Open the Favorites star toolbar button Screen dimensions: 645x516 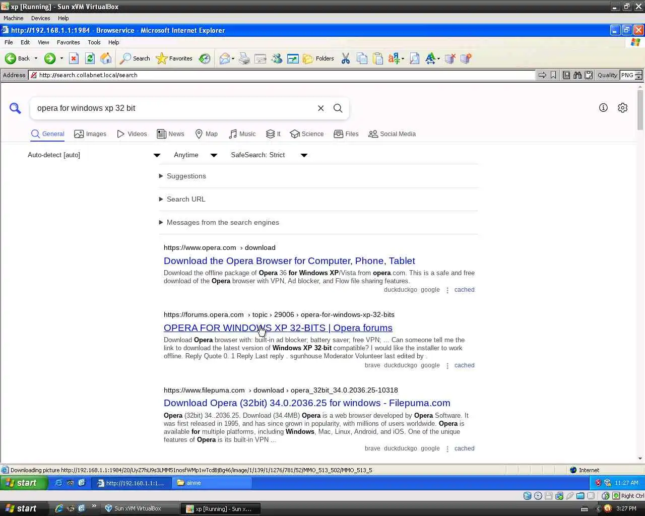[174, 58]
